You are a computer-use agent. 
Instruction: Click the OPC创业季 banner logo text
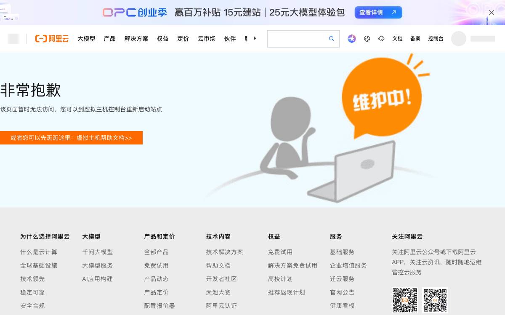click(135, 13)
